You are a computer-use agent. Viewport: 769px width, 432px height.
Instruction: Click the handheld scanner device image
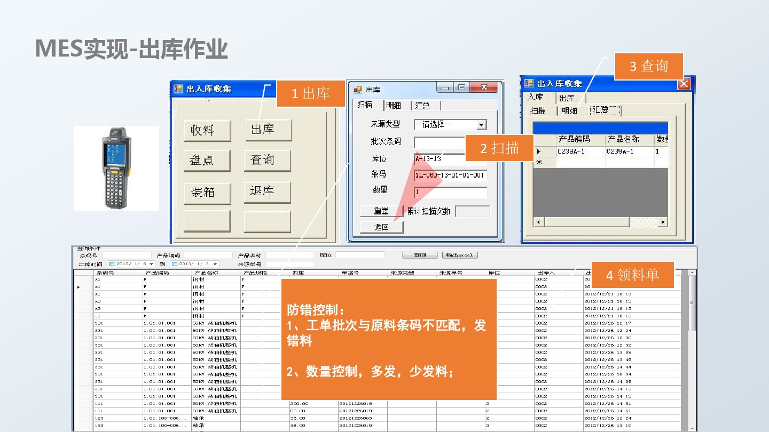tap(116, 168)
